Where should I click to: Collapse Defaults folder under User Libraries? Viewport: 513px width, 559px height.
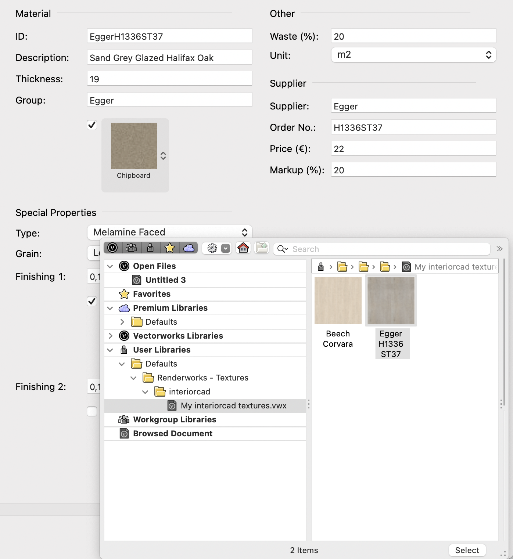[122, 364]
